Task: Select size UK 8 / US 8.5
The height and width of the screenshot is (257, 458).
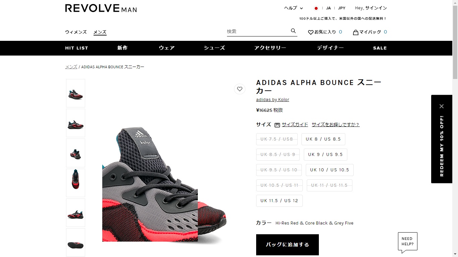Action: pos(323,139)
